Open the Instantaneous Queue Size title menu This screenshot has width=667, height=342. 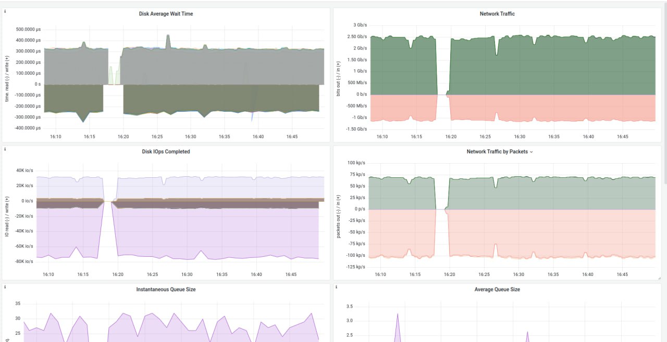[x=166, y=290]
